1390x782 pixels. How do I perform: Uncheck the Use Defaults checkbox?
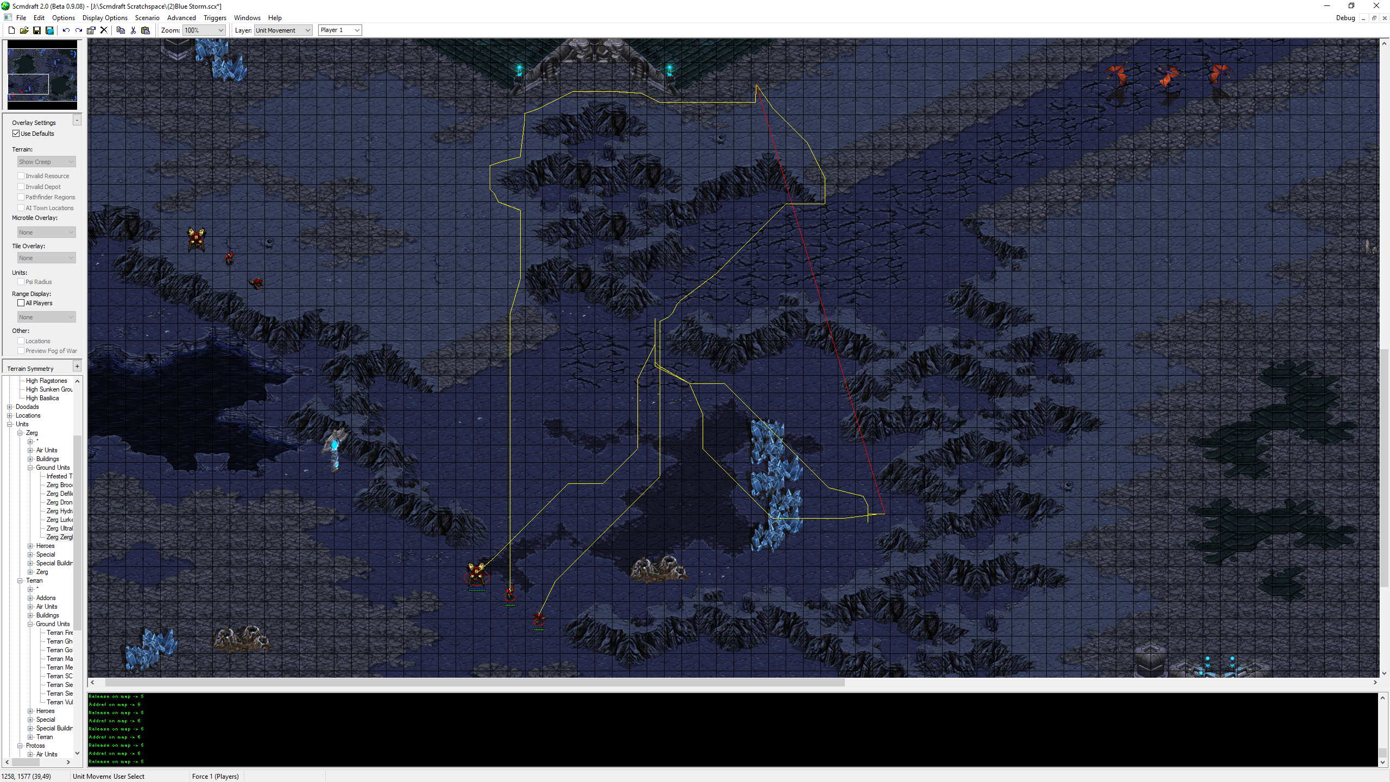16,134
